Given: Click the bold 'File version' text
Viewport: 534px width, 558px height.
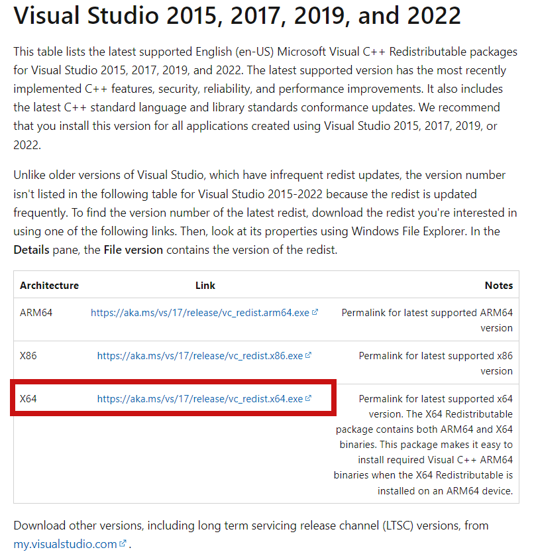Looking at the screenshot, I should [133, 250].
